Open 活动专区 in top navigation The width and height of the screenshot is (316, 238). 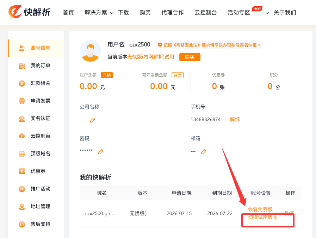(238, 12)
